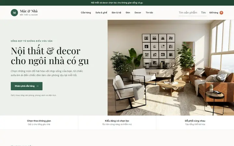Click the Nội thất & decor logo subtitle
Image resolution: width=234 pixels, height=146 pixels.
(x=29, y=15)
